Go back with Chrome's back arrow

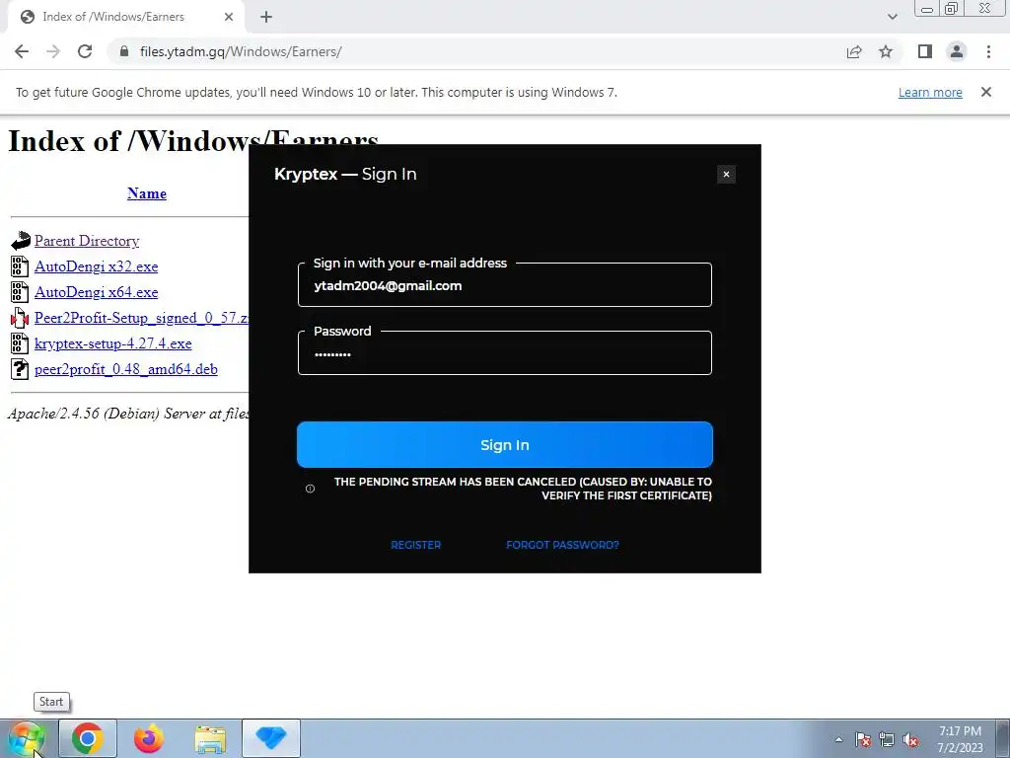[22, 51]
